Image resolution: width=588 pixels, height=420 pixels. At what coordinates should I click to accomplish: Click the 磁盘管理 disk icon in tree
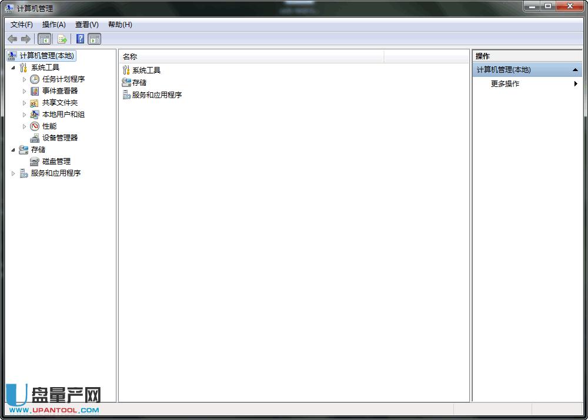point(35,162)
